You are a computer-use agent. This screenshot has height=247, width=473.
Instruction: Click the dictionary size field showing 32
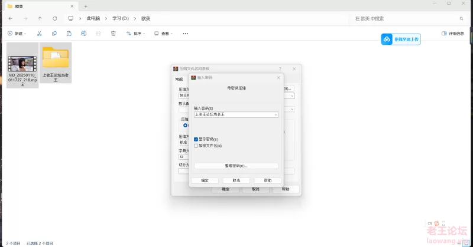point(184,157)
